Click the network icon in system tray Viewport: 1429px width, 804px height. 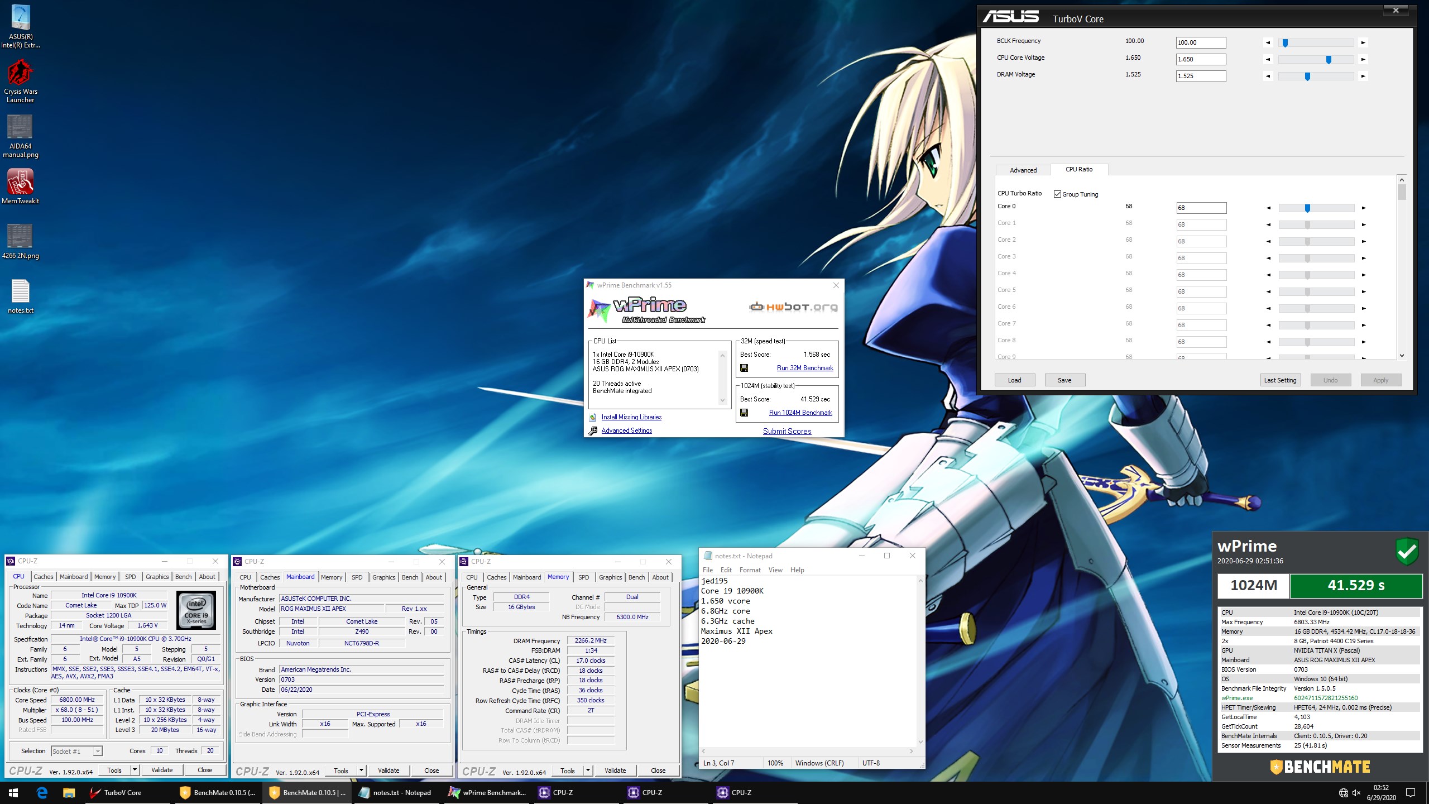[1344, 792]
